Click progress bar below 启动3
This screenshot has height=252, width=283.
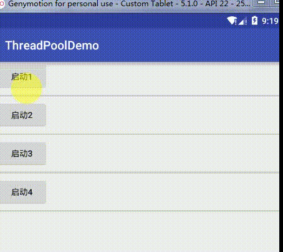(140, 173)
